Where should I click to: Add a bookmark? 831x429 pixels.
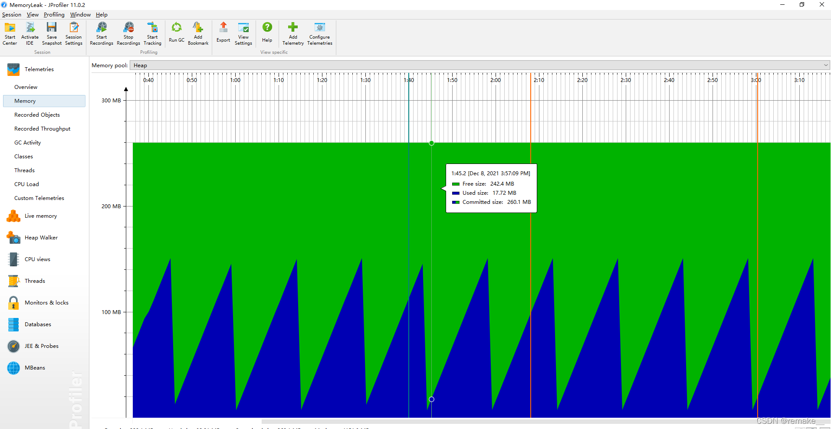[x=198, y=33]
